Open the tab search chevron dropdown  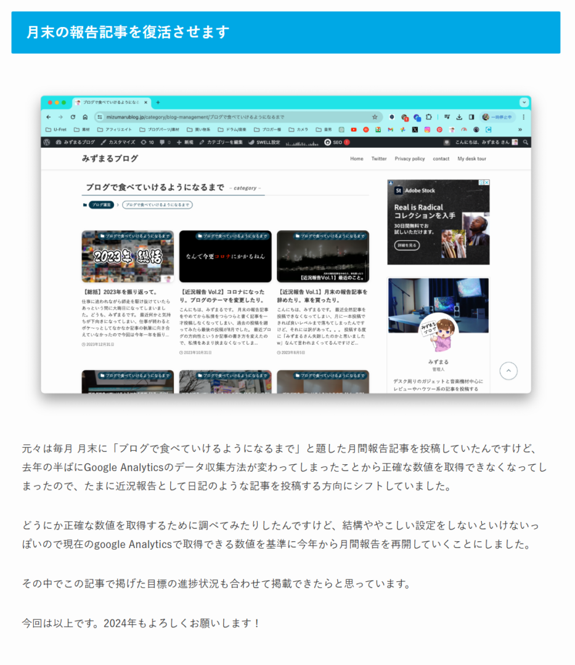pyautogui.click(x=524, y=102)
